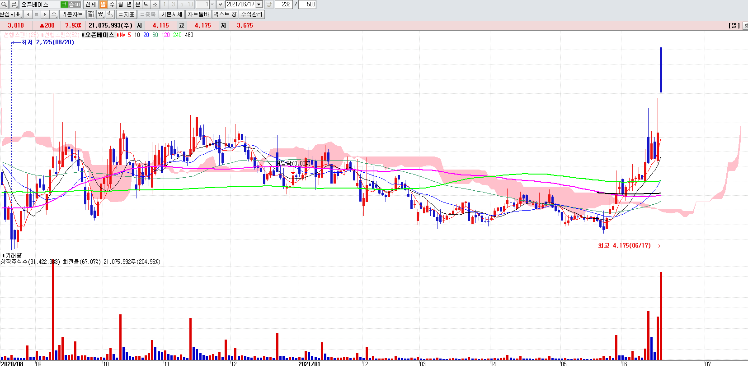Open the stock search magnifier icon
Screen dimensions: 748x368
4,5
